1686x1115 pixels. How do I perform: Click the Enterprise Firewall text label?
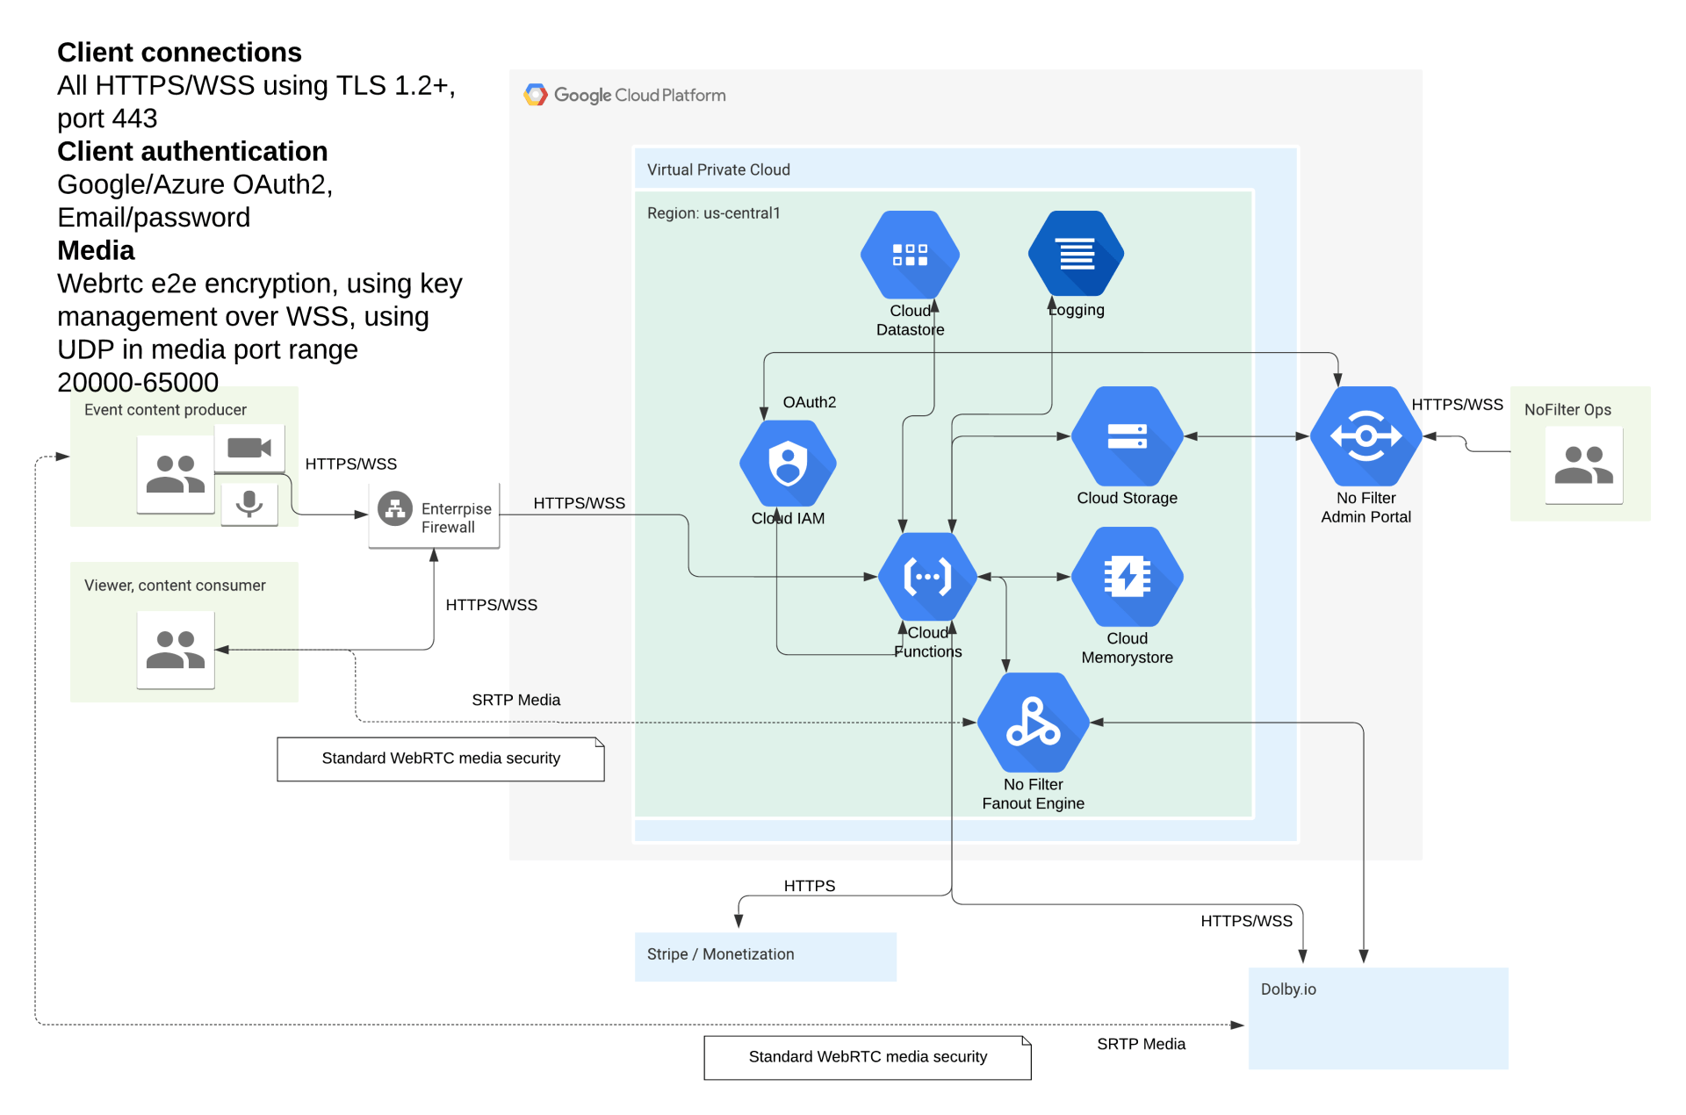coord(457,518)
